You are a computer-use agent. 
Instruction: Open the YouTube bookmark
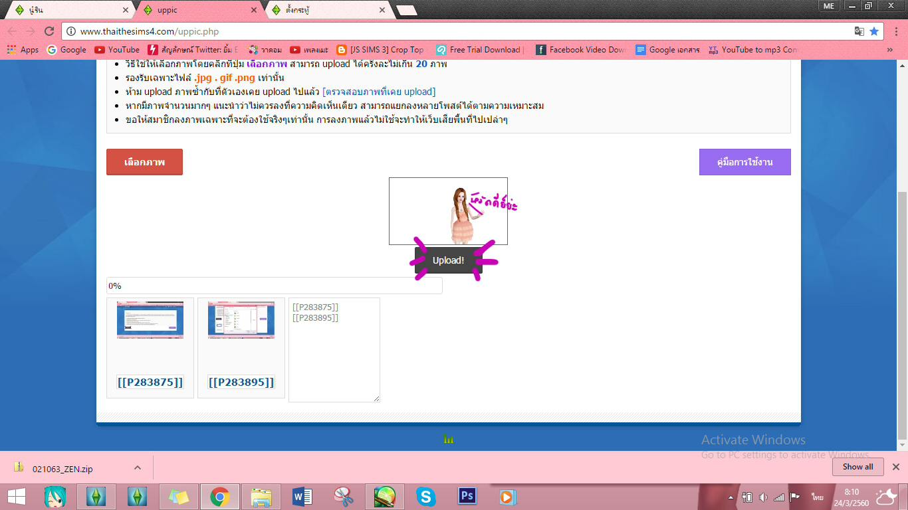117,50
